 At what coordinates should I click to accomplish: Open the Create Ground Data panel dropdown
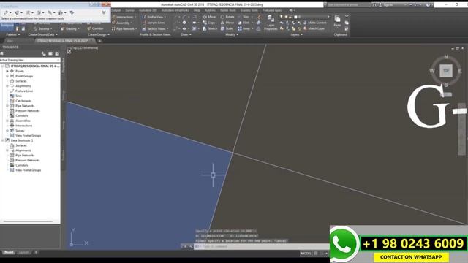coord(42,34)
